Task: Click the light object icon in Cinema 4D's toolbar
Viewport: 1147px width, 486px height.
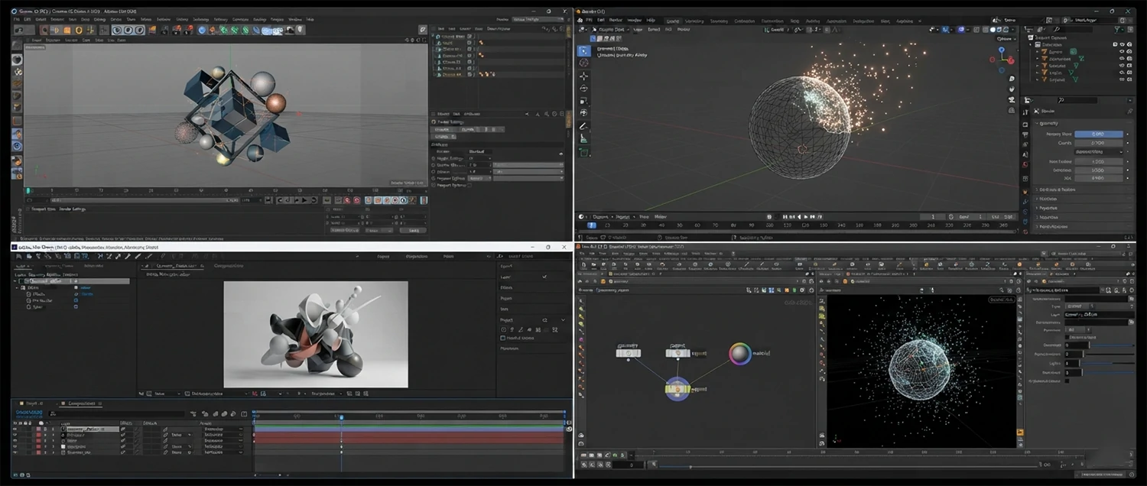Action: click(x=301, y=30)
